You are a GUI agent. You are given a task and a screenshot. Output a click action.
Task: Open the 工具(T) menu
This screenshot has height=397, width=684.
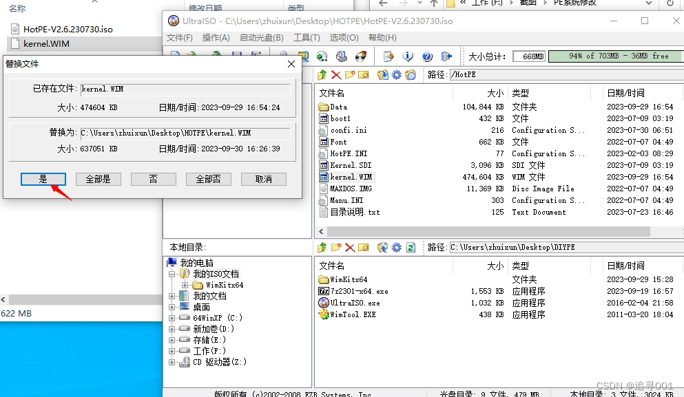(x=307, y=38)
